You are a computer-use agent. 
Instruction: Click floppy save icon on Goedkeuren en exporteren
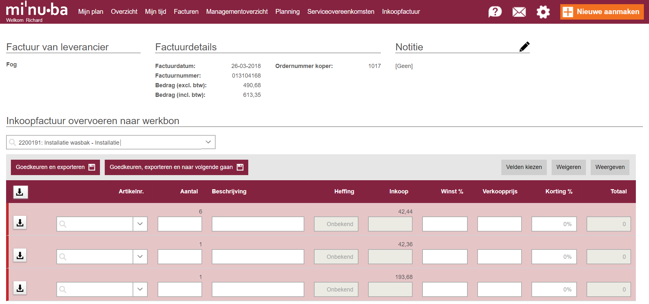(x=92, y=167)
